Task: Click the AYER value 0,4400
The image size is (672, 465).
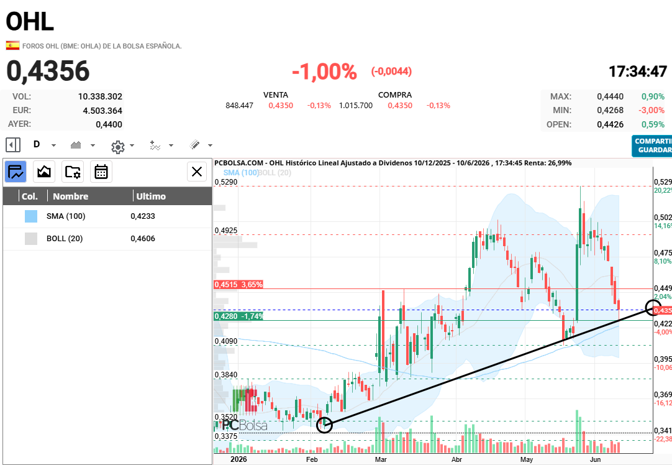Action: pyautogui.click(x=109, y=124)
